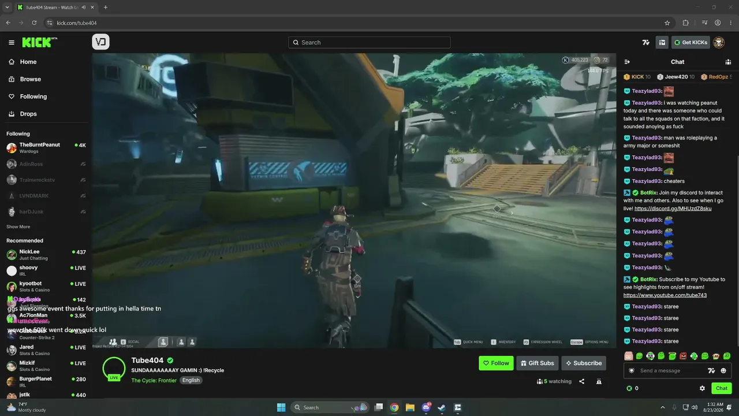The width and height of the screenshot is (739, 416).
Task: Open a new browser tab
Action: point(106,8)
